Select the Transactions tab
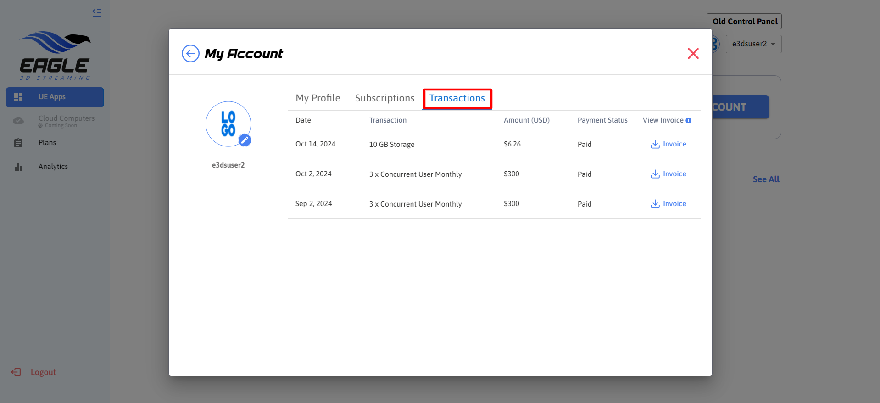 pos(457,98)
